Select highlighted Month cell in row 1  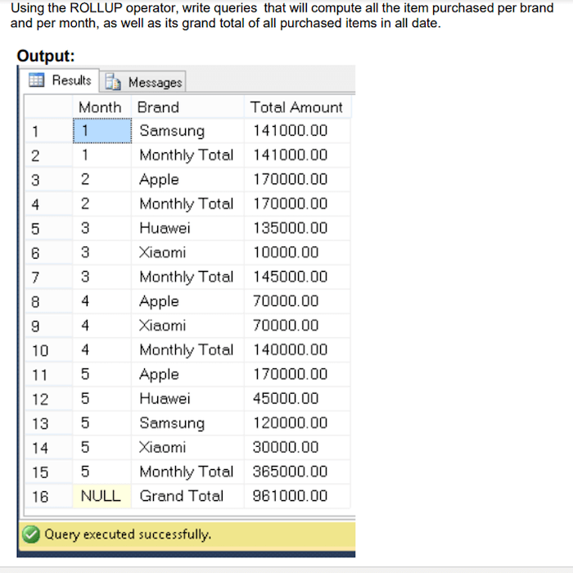[102, 130]
